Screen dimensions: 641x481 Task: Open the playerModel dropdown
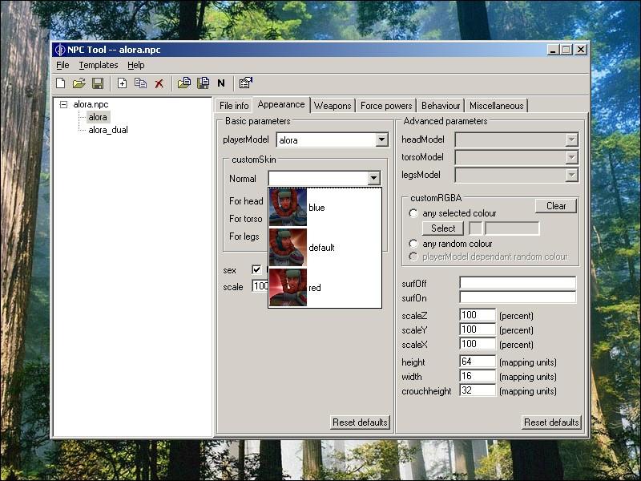click(x=381, y=140)
